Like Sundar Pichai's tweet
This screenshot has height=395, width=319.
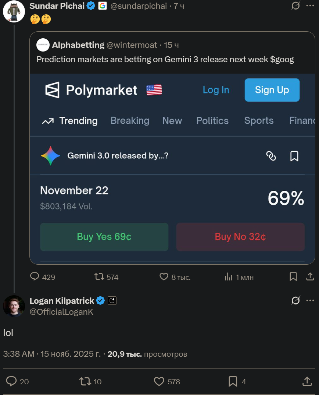tap(164, 276)
